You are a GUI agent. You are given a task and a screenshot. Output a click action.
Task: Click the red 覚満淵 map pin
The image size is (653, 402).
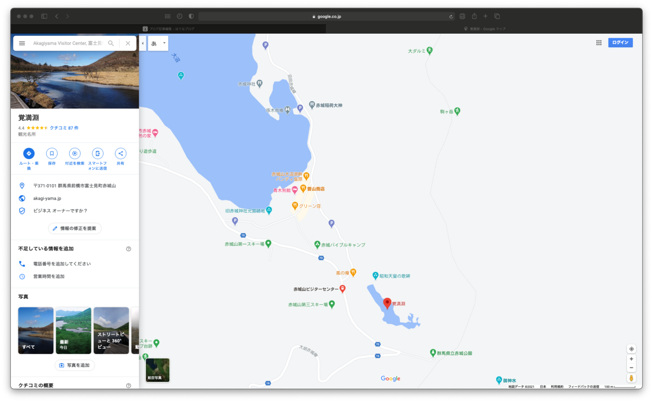pyautogui.click(x=387, y=303)
